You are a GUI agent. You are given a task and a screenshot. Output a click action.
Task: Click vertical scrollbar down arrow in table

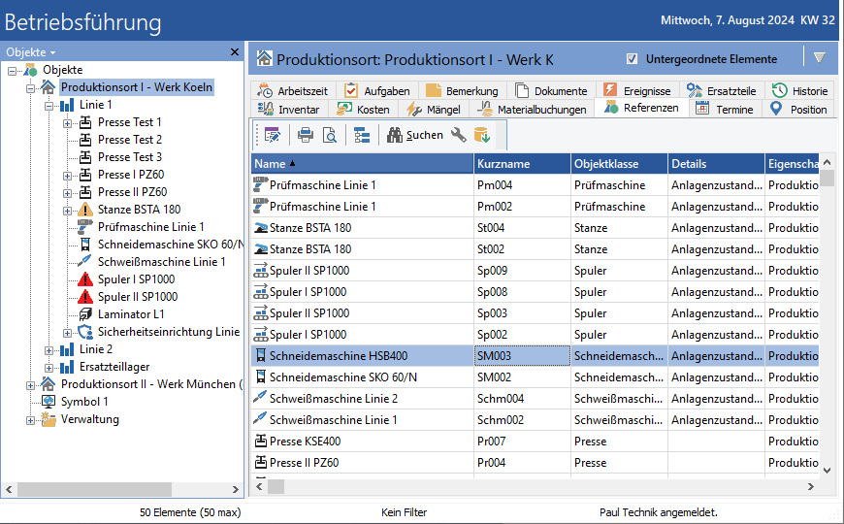click(828, 471)
